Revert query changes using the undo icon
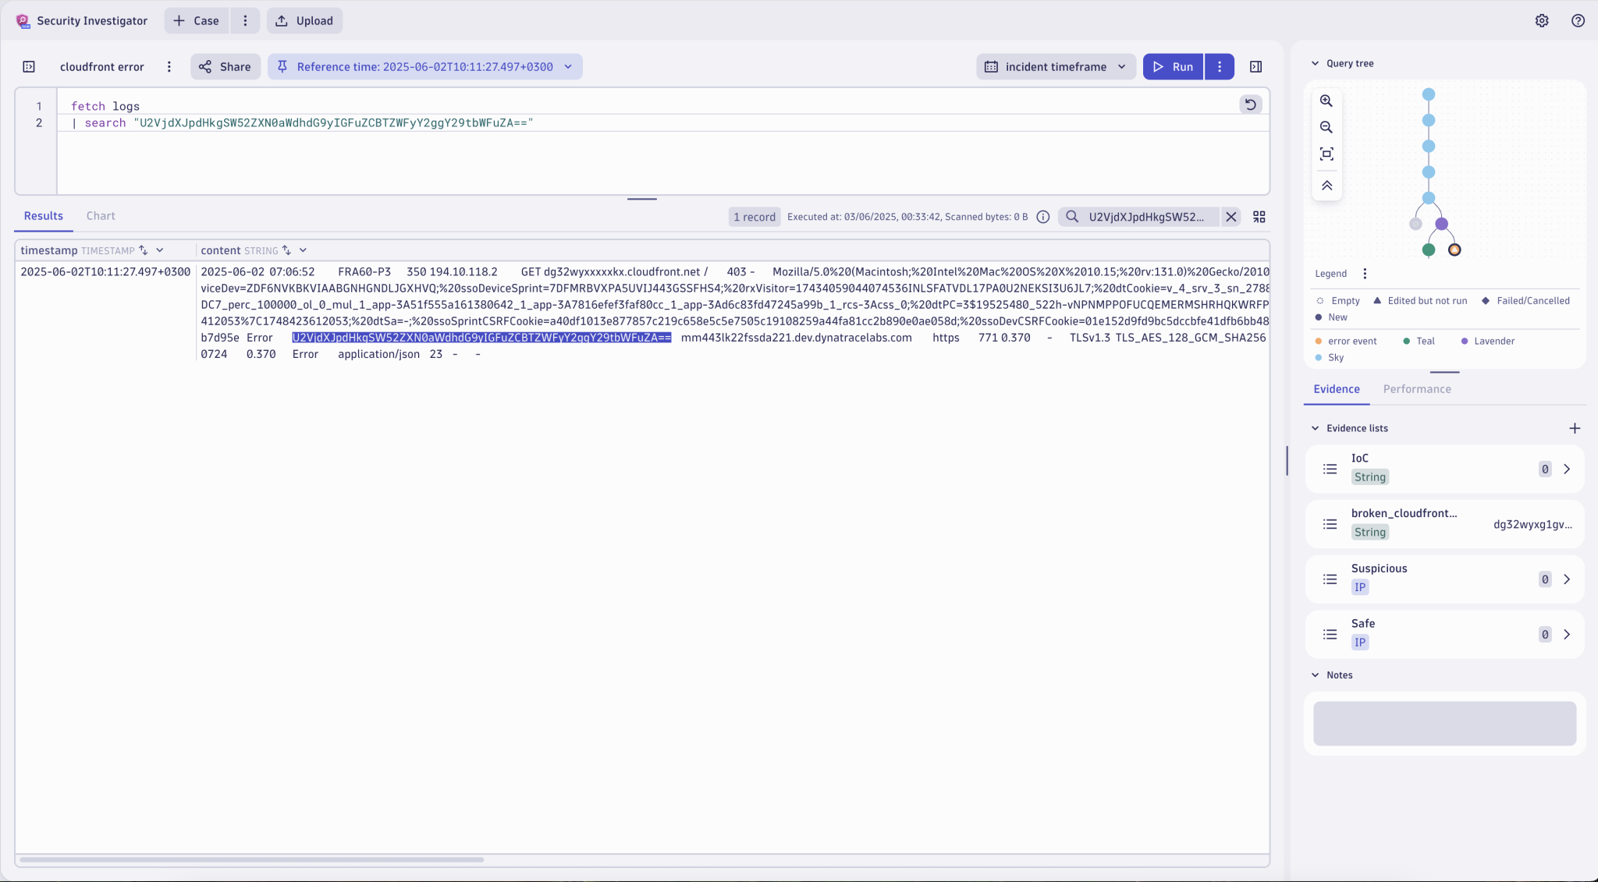Image resolution: width=1598 pixels, height=882 pixels. tap(1250, 104)
